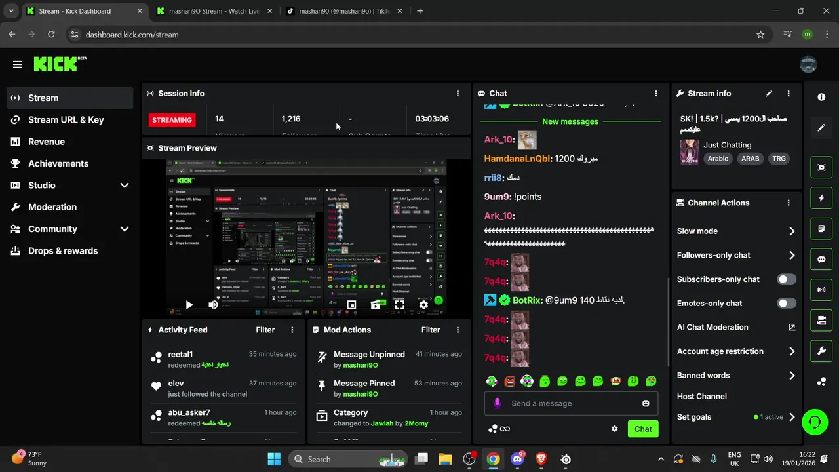Image resolution: width=839 pixels, height=472 pixels.
Task: Open File Explorer in Windows taskbar
Action: tap(445, 460)
